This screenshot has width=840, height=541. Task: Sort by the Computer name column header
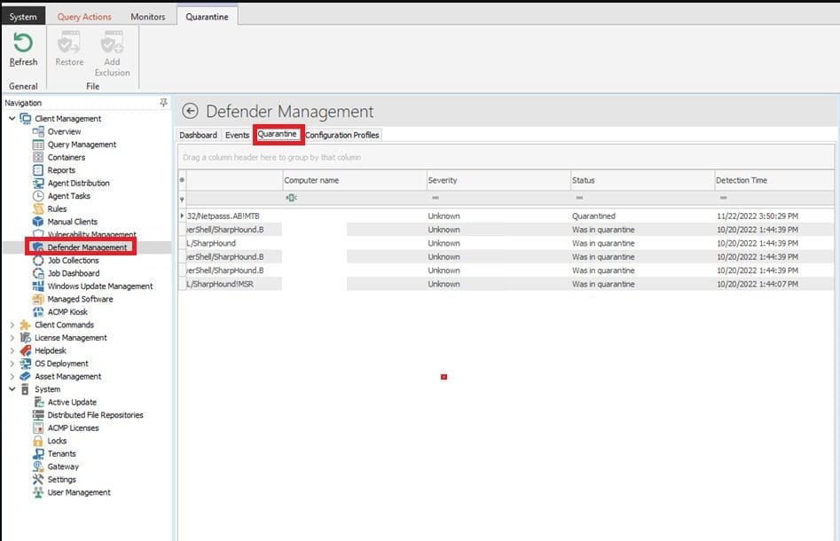pos(355,181)
